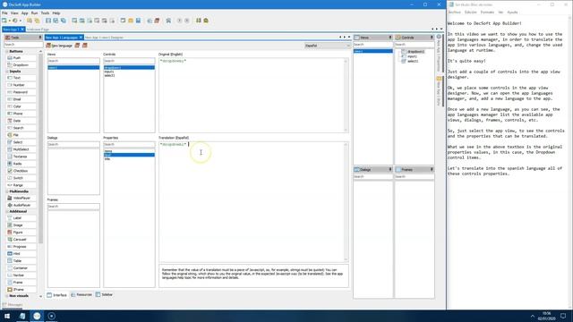Pick the File input control
This screenshot has width=573, height=322.
pyautogui.click(x=21, y=135)
